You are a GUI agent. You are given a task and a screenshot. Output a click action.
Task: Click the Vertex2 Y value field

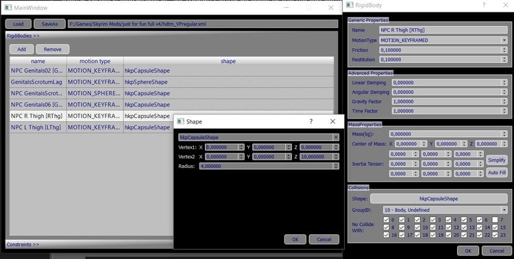click(269, 157)
